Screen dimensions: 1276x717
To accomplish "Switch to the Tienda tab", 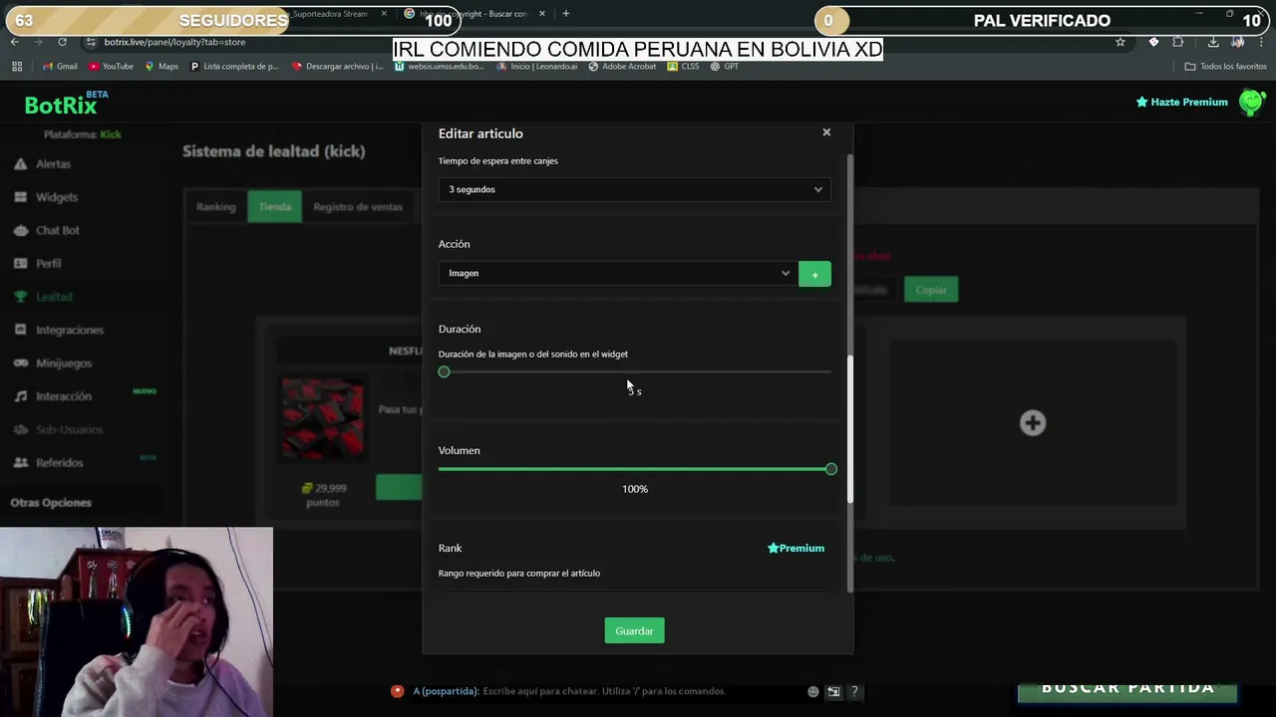I will (x=274, y=206).
